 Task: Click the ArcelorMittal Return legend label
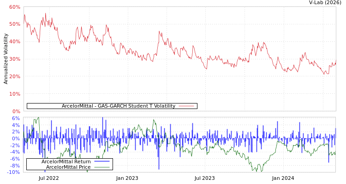[66, 161]
